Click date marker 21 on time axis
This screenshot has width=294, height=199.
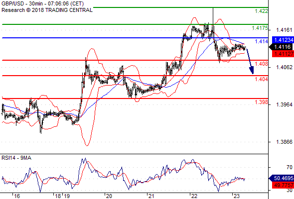151,196
